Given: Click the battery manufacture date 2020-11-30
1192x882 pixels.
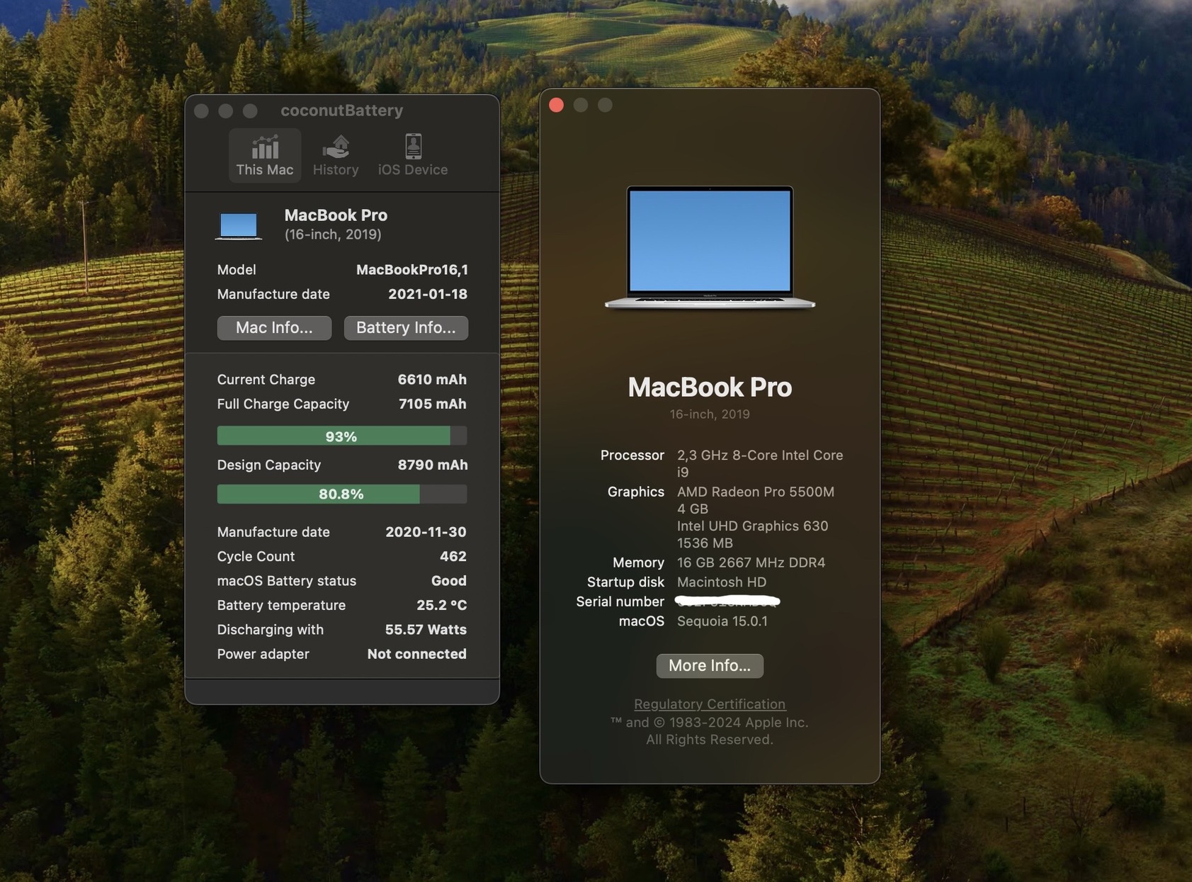Looking at the screenshot, I should [x=426, y=531].
